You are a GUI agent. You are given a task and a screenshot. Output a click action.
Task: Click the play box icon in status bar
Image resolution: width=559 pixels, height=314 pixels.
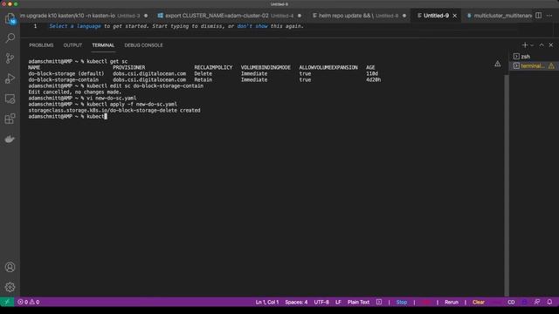(x=379, y=302)
